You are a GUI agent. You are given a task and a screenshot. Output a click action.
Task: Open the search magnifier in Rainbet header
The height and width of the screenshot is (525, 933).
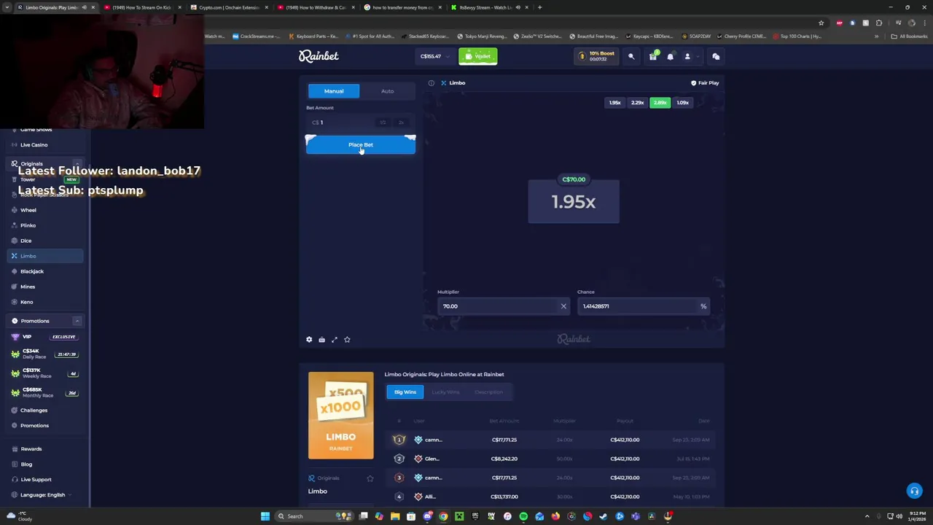click(x=631, y=56)
